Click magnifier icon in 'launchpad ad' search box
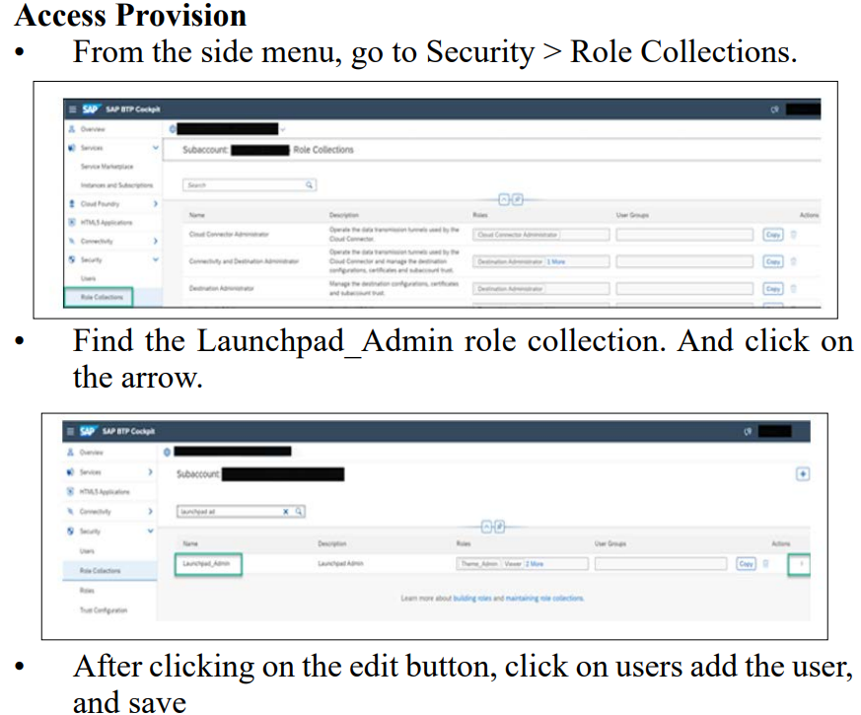Viewport: 861px width, 715px height. [x=299, y=511]
